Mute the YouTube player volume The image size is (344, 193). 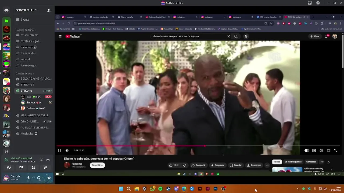pyautogui.click(x=67, y=151)
